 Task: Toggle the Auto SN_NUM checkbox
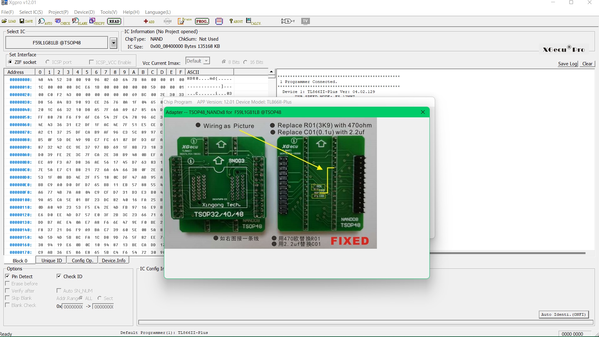point(59,291)
